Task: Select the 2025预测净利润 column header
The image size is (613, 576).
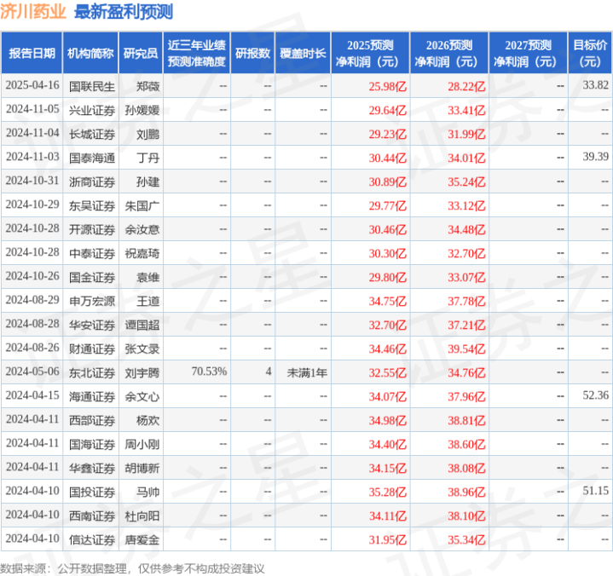Action: click(x=370, y=53)
